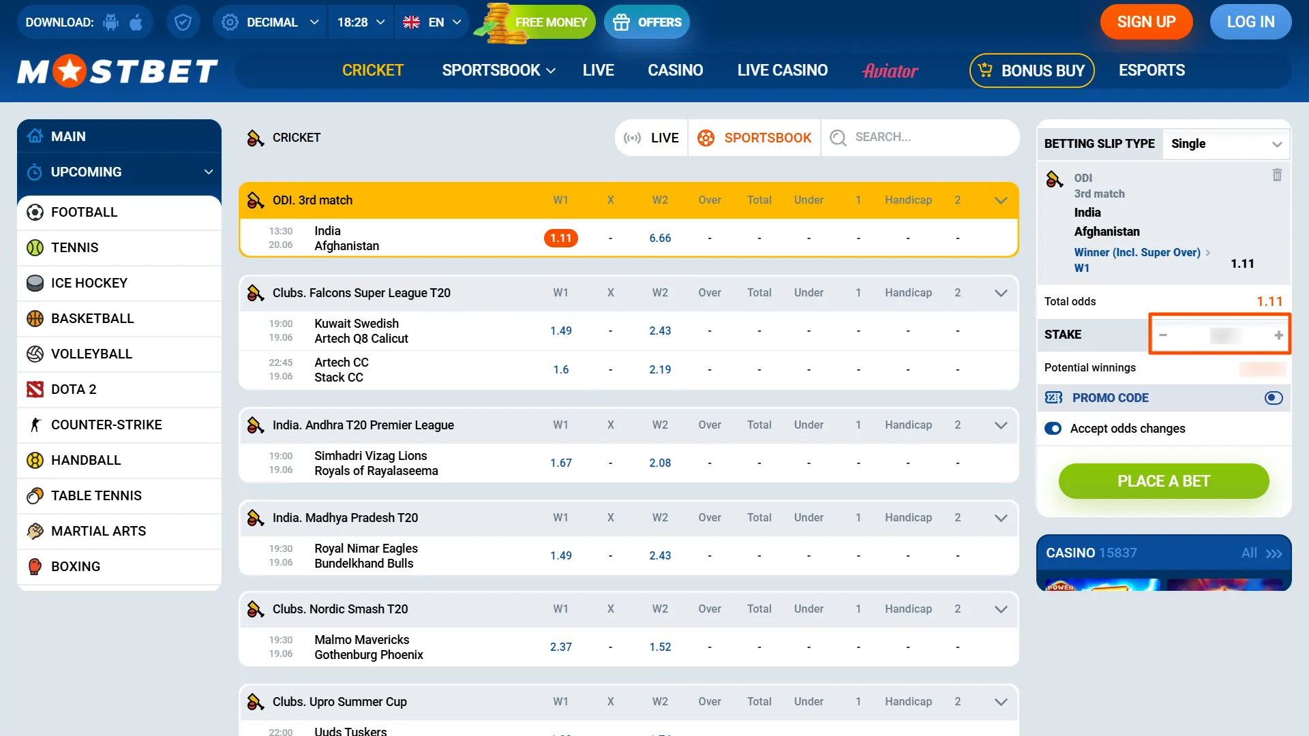
Task: Open the cricket icon beside ODI 3rd match
Action: 256,200
